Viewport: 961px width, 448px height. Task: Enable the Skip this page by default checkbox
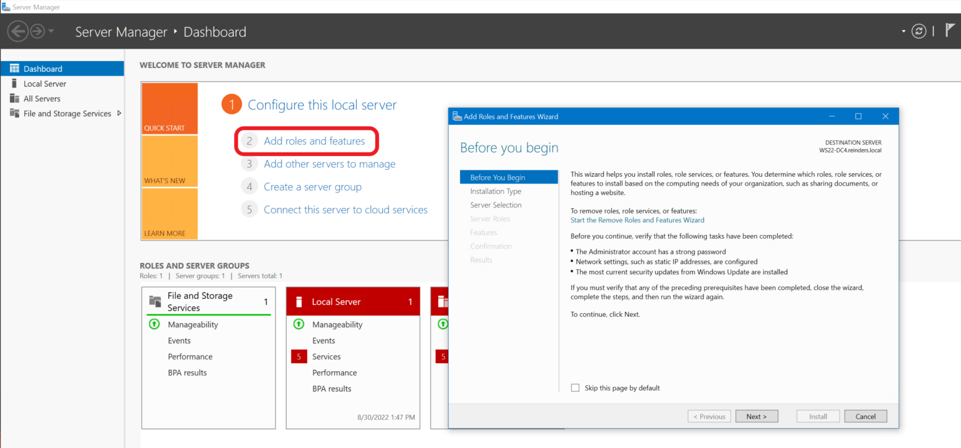pyautogui.click(x=575, y=387)
